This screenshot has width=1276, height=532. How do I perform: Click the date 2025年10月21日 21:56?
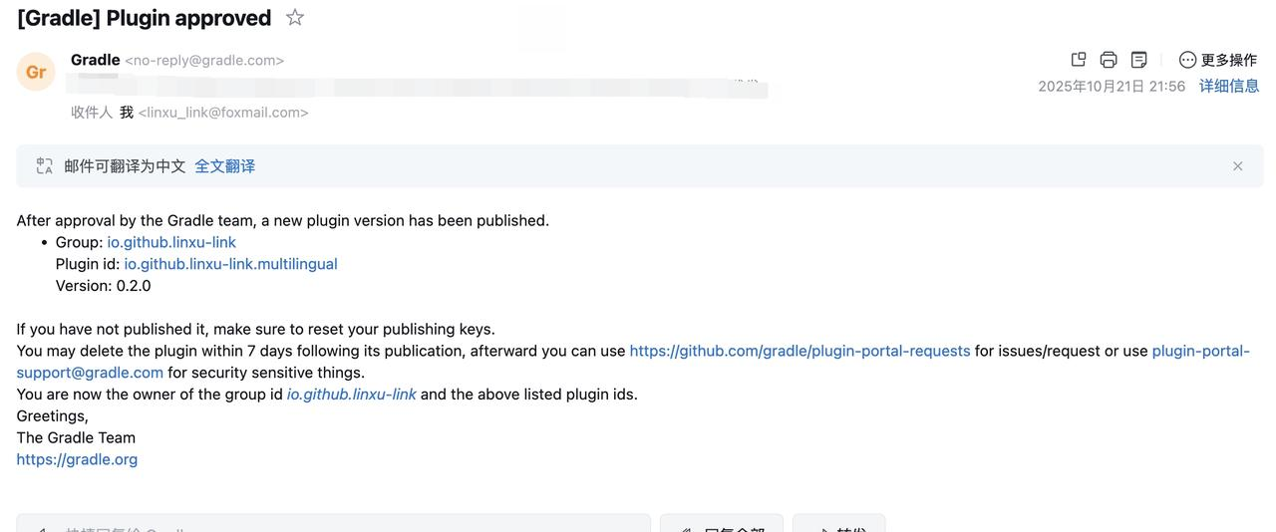point(1112,87)
